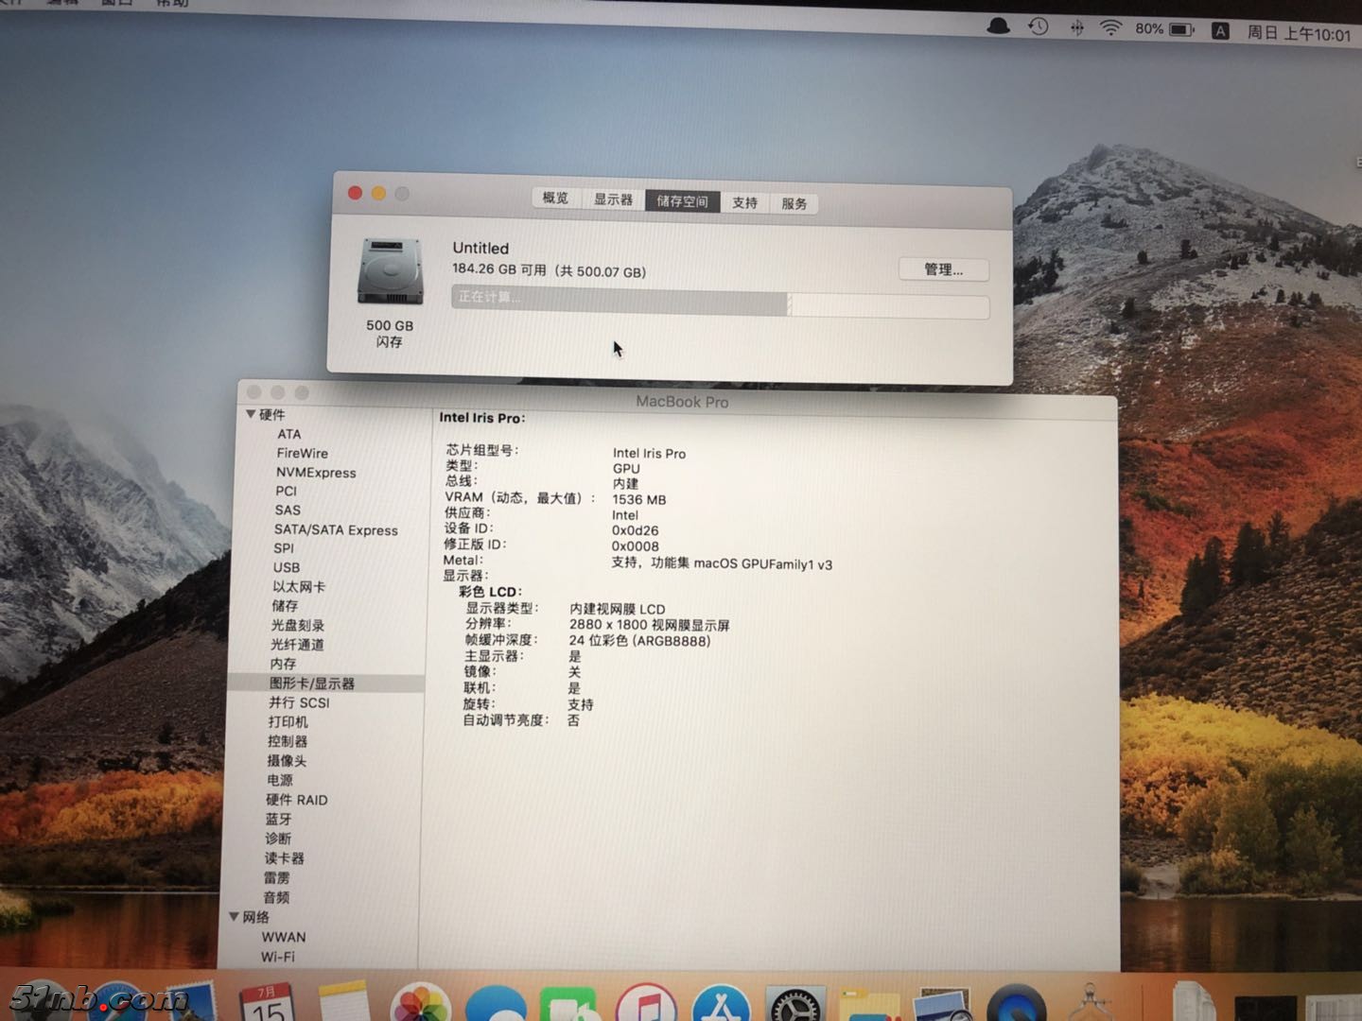Open the Time Machine menu bar icon
Screen dimensions: 1362x1021
(1038, 27)
